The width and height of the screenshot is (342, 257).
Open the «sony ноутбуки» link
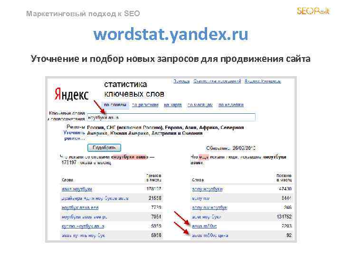click(x=207, y=189)
